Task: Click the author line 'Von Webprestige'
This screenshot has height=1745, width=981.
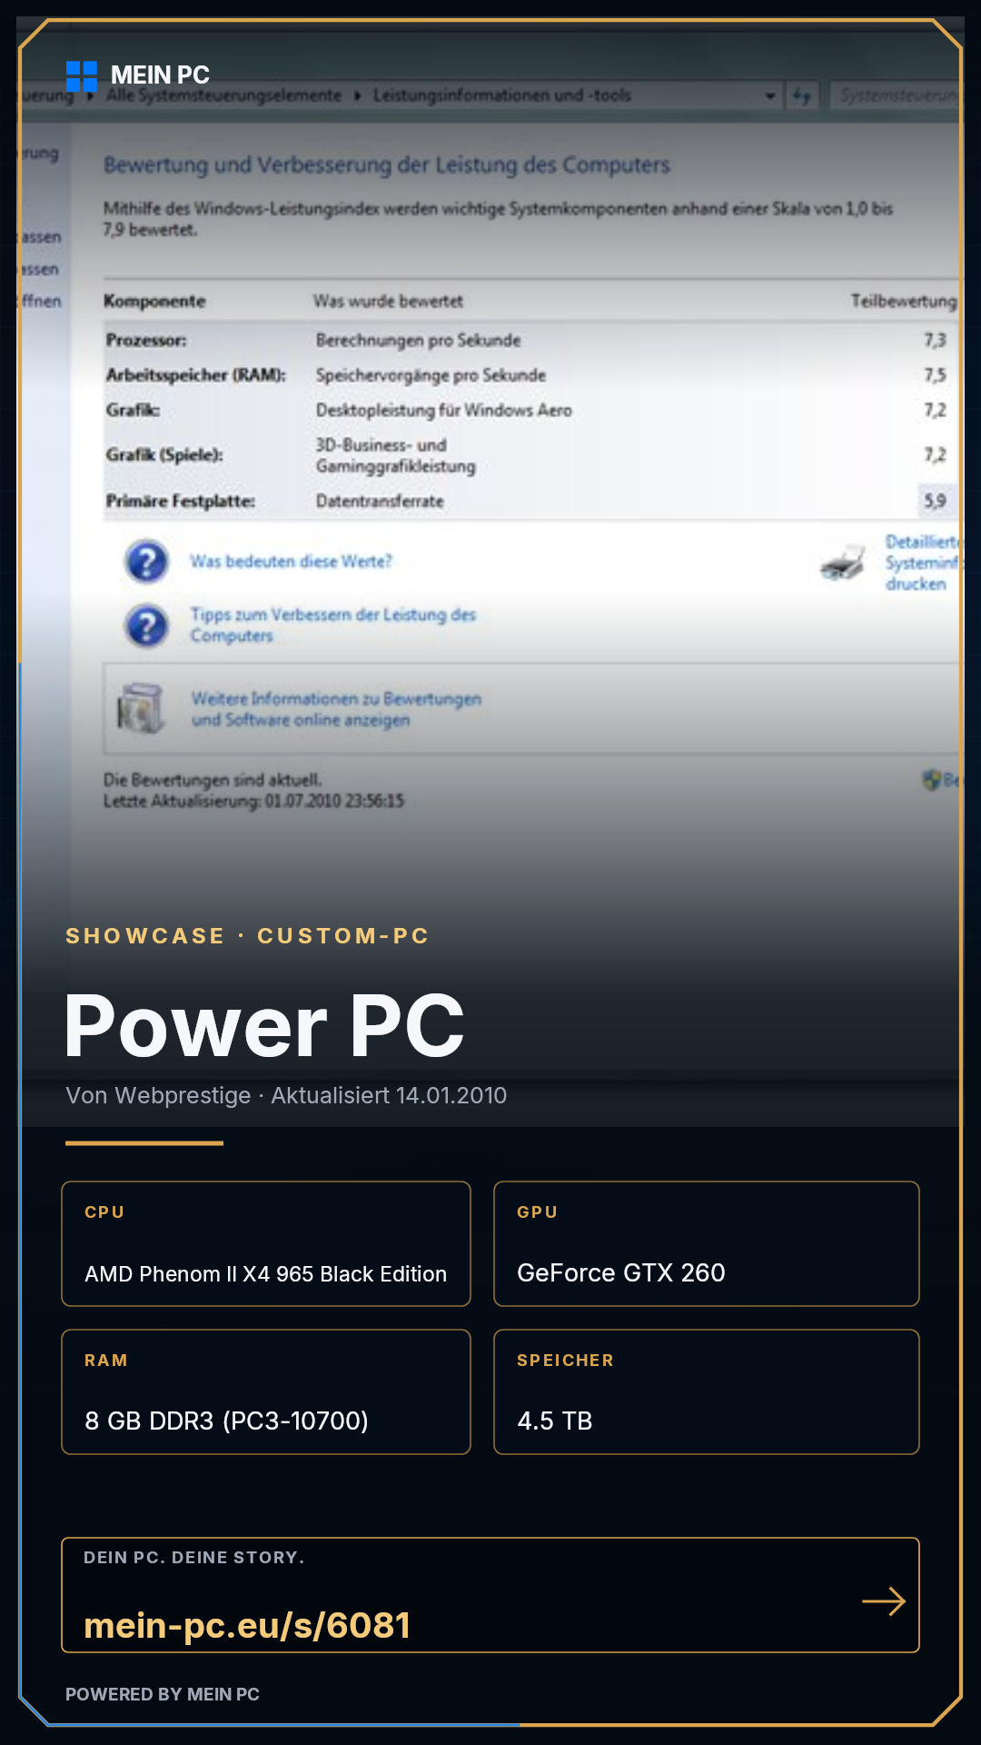Action: click(158, 1095)
